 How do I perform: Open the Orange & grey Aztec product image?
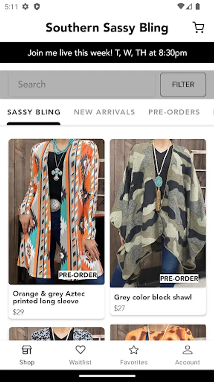tap(57, 211)
